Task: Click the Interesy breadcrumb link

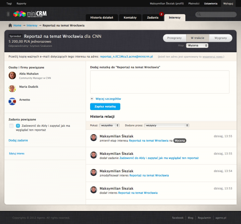Action: click(x=32, y=25)
